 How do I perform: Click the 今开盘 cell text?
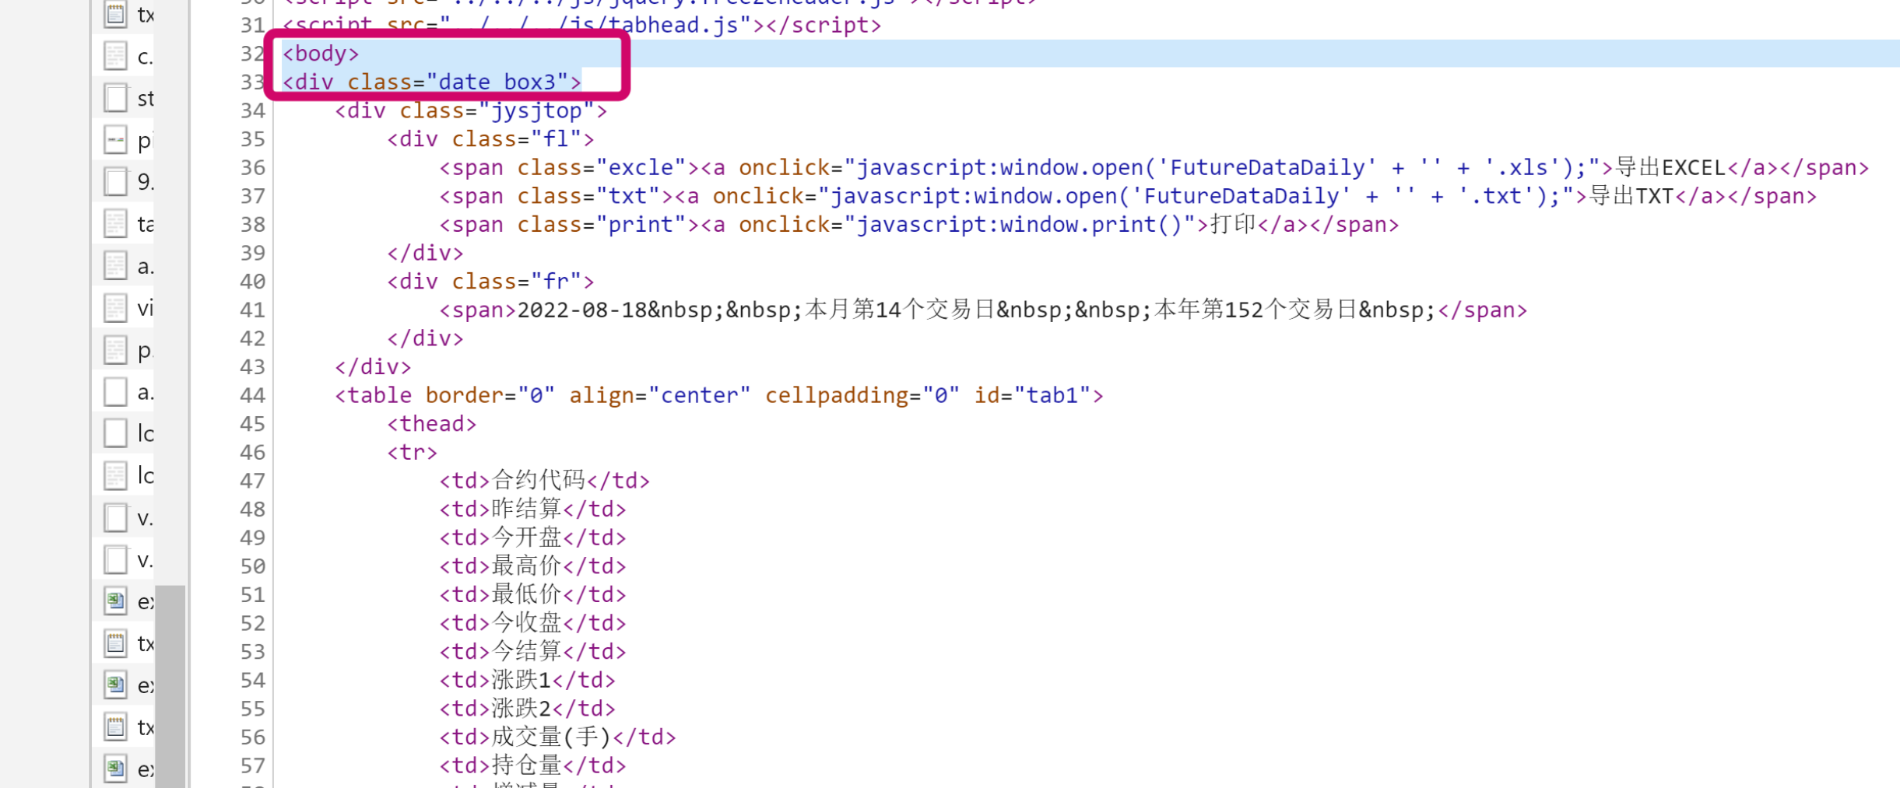click(527, 538)
